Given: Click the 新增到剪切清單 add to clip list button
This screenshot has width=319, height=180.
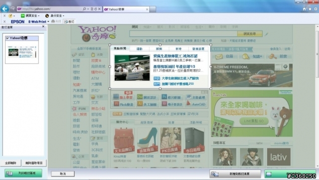Looking at the screenshot, I should [x=235, y=174].
